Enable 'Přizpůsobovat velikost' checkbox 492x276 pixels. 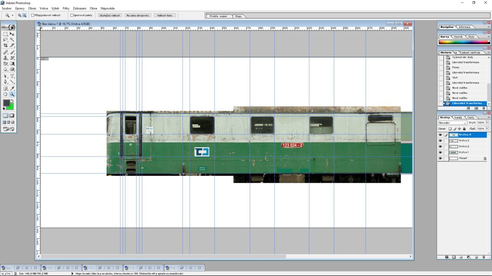(x=33, y=15)
